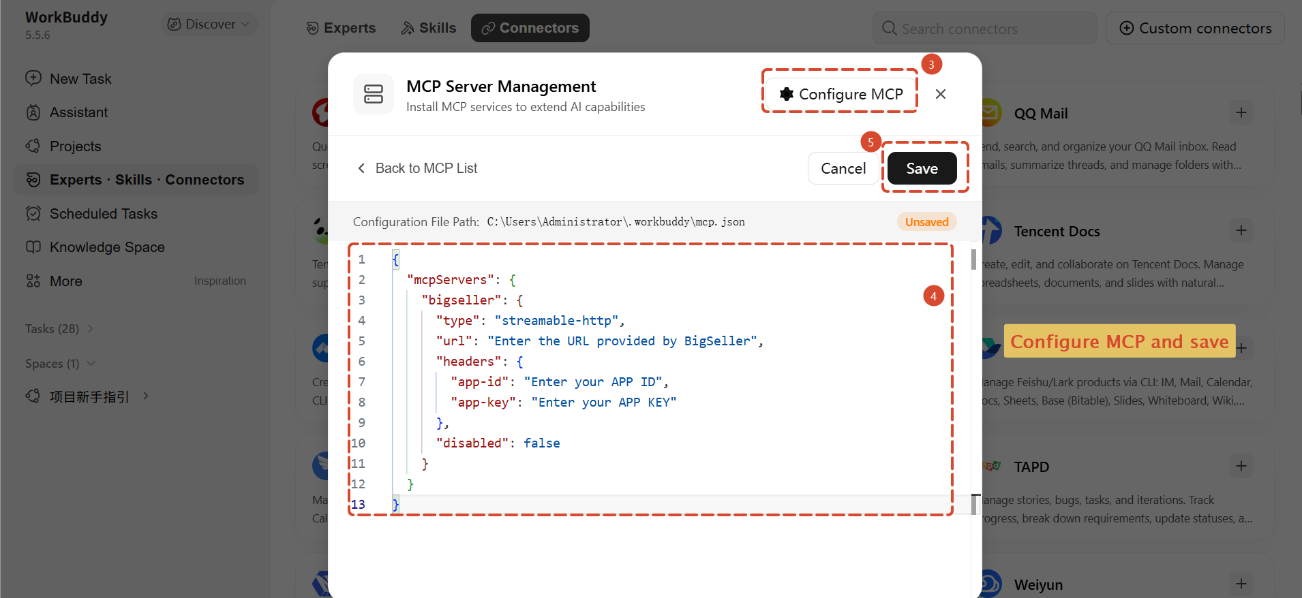1302x598 pixels.
Task: Click the Inspiration label in sidebar
Action: (219, 281)
